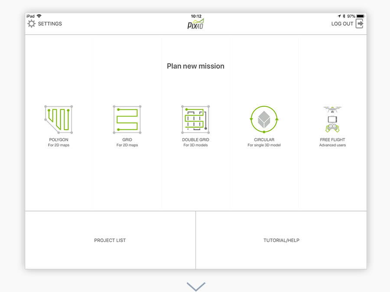
Task: Start Free Flight mission via drone icon
Action: click(332, 119)
